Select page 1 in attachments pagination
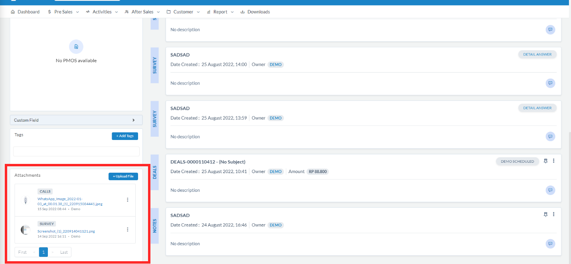This screenshot has height=264, width=571. tap(43, 252)
